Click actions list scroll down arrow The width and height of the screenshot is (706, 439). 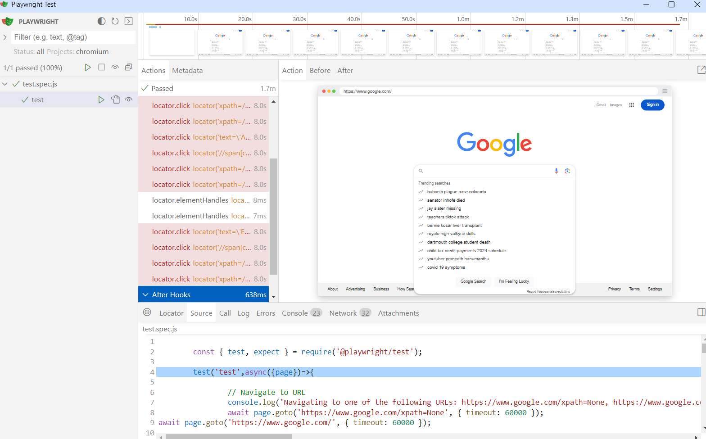coord(273,297)
